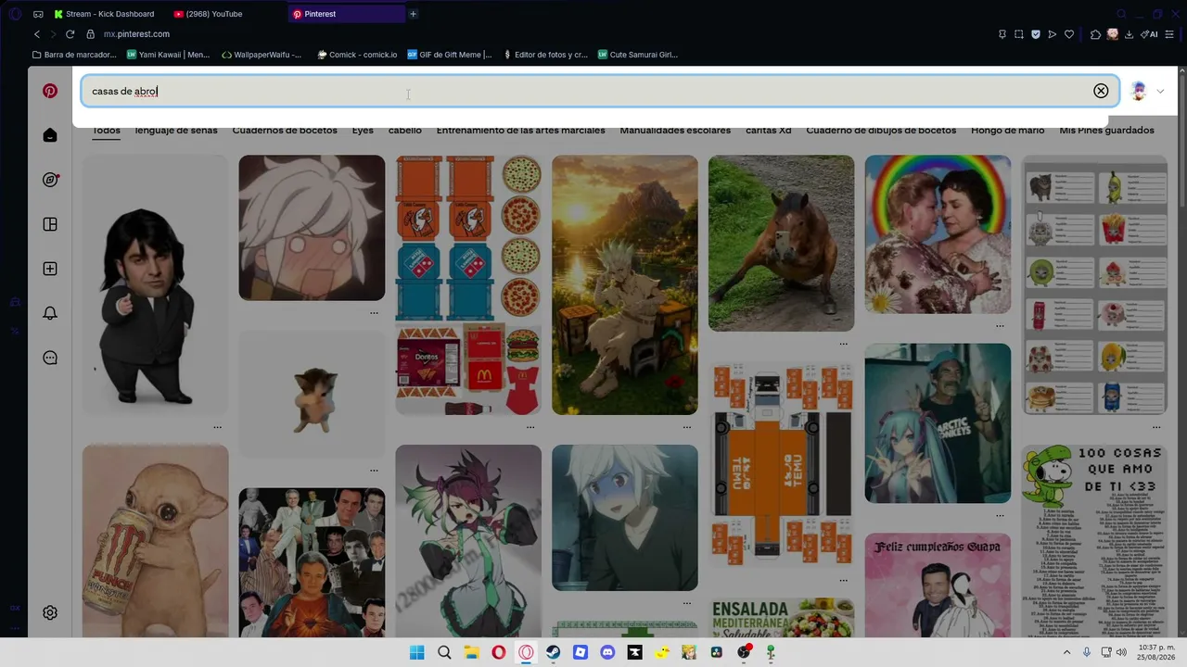Open the Explore compass icon

tap(50, 180)
